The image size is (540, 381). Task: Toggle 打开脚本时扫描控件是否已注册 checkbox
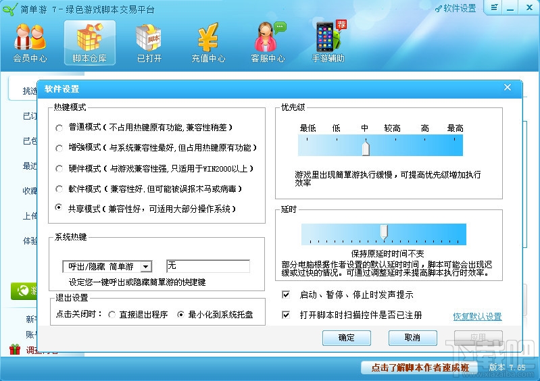click(286, 315)
